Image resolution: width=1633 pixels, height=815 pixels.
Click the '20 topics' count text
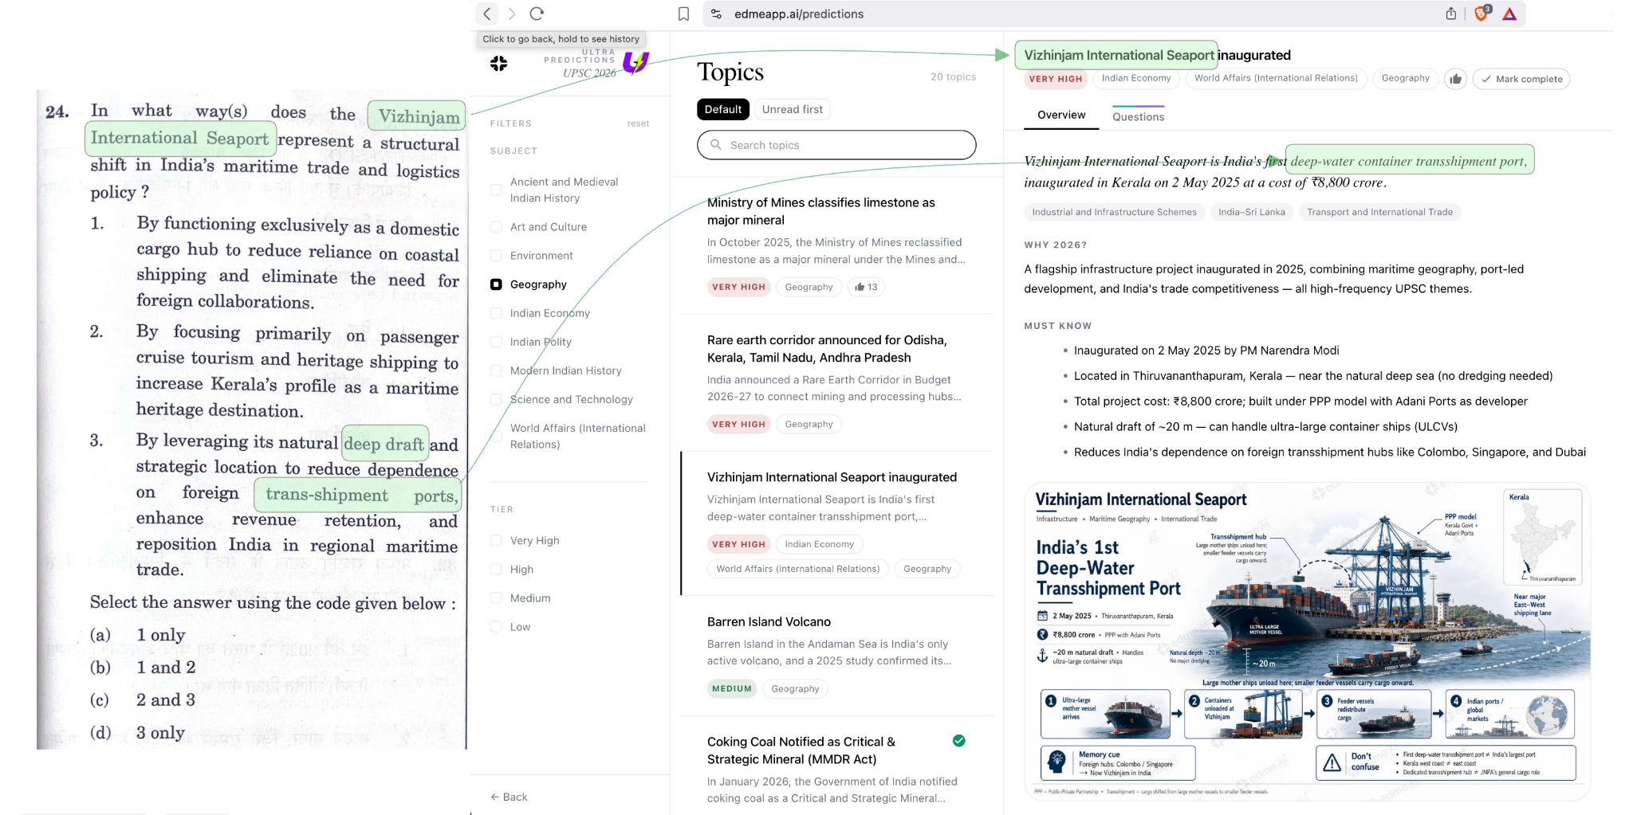(953, 76)
